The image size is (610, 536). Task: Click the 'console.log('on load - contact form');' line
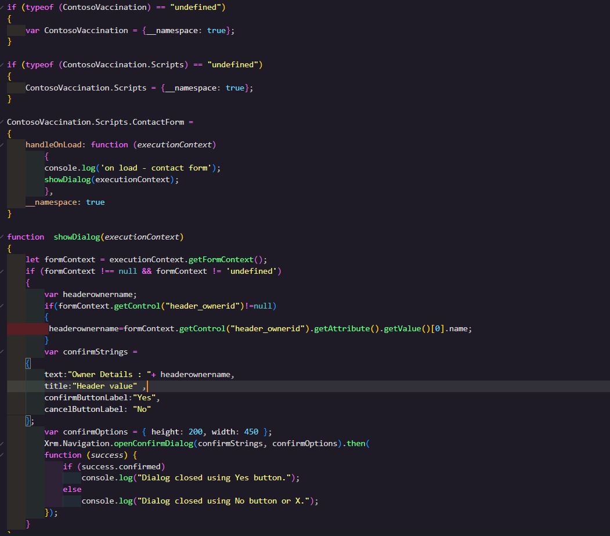click(132, 168)
